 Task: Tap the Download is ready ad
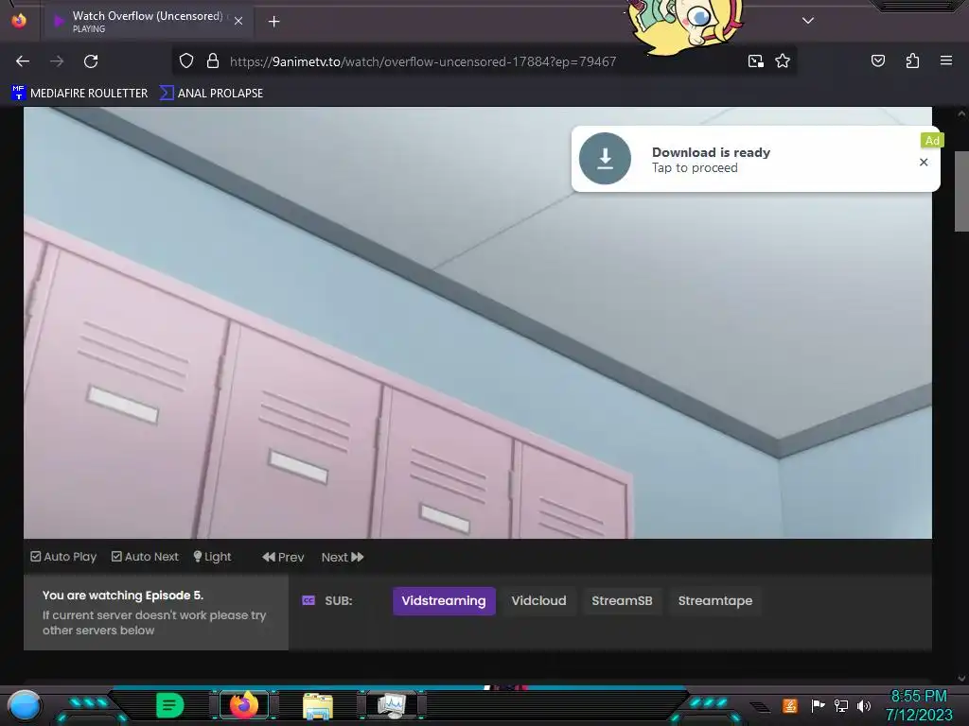click(755, 159)
